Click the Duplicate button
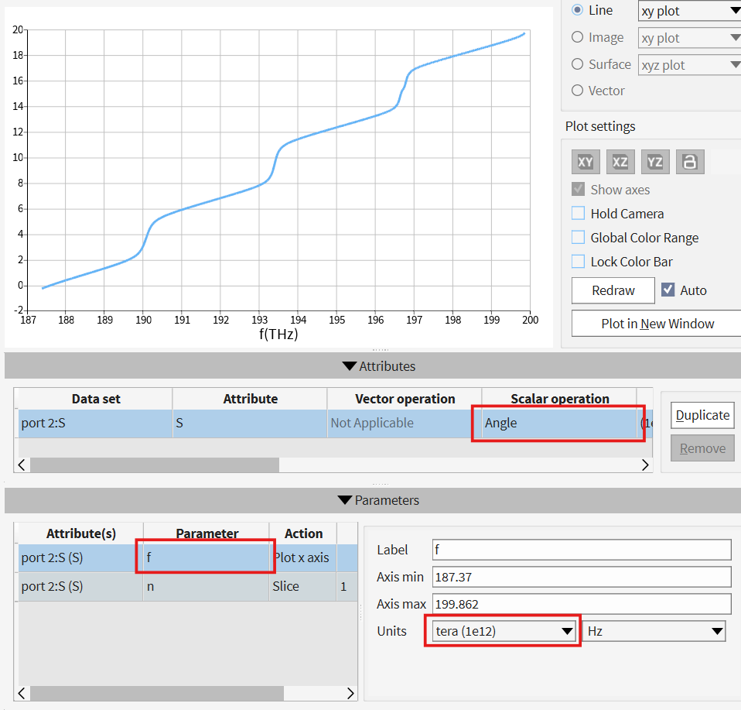 click(x=702, y=415)
